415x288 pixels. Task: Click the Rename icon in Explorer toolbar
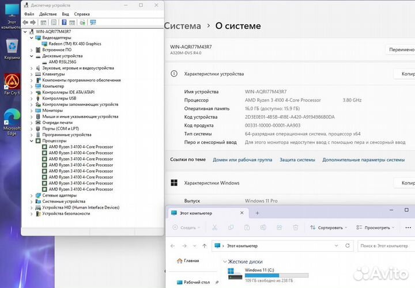[x=263, y=228]
